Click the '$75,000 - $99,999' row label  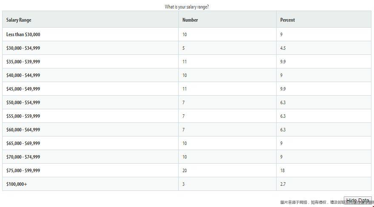pyautogui.click(x=23, y=170)
